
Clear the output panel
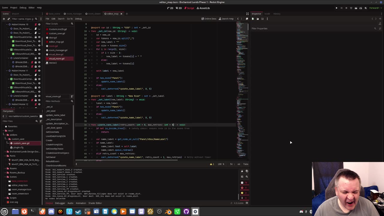(242, 171)
